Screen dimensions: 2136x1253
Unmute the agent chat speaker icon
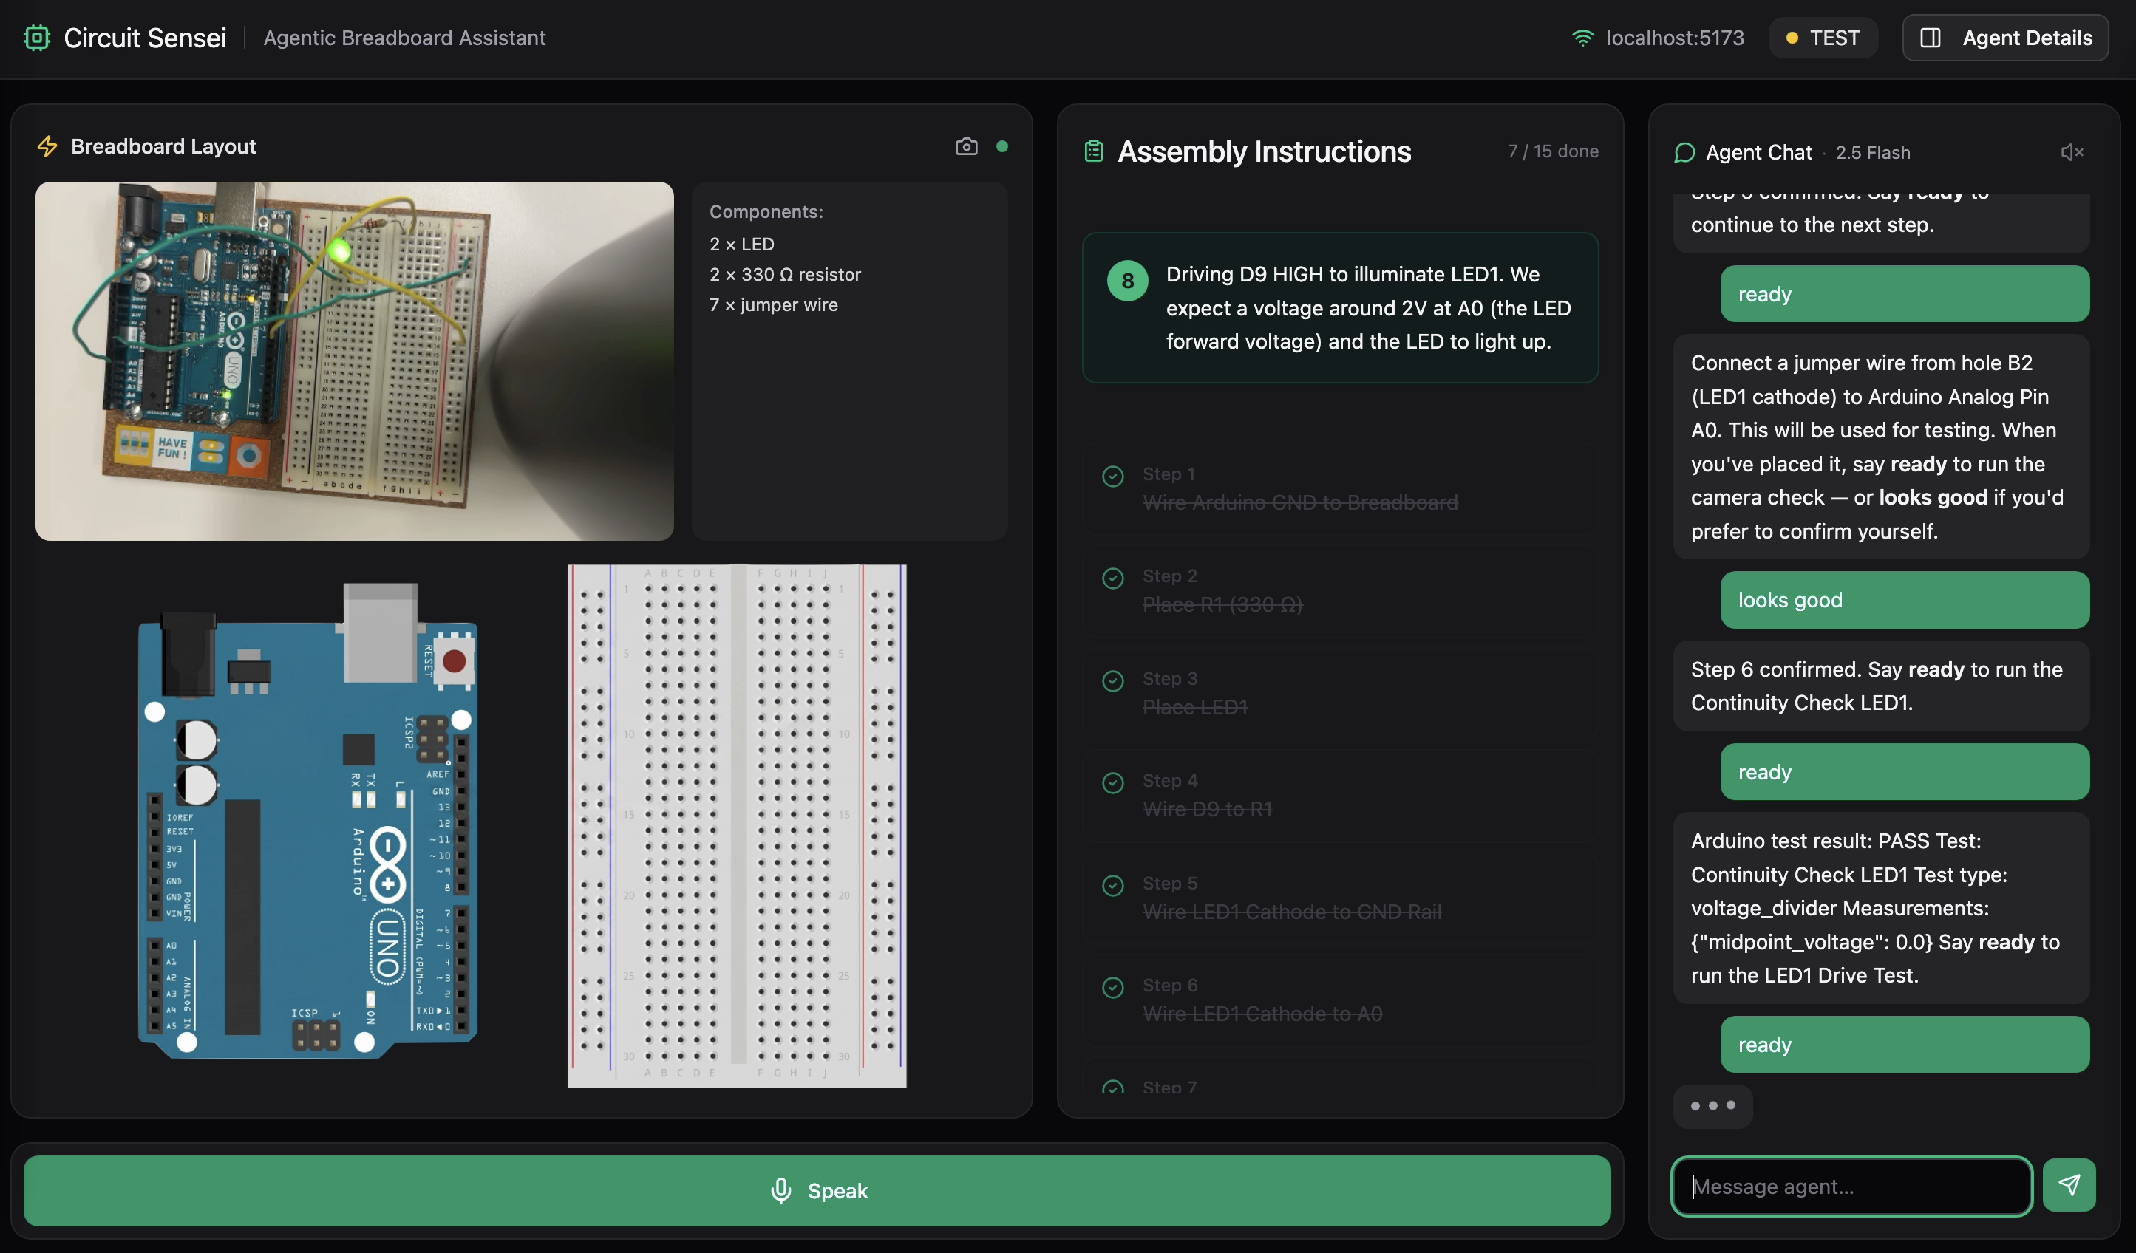pos(2072,152)
